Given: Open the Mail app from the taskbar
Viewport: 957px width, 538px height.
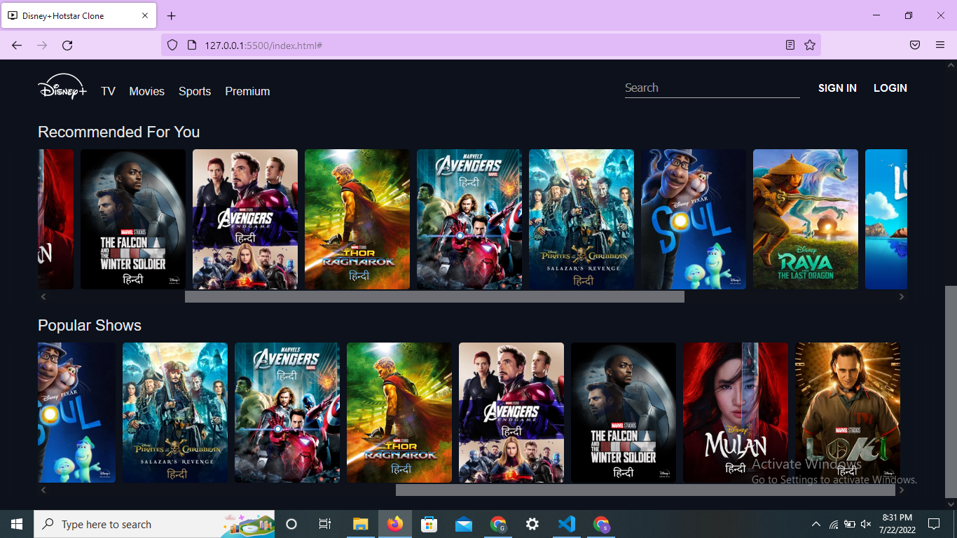Looking at the screenshot, I should pos(463,524).
